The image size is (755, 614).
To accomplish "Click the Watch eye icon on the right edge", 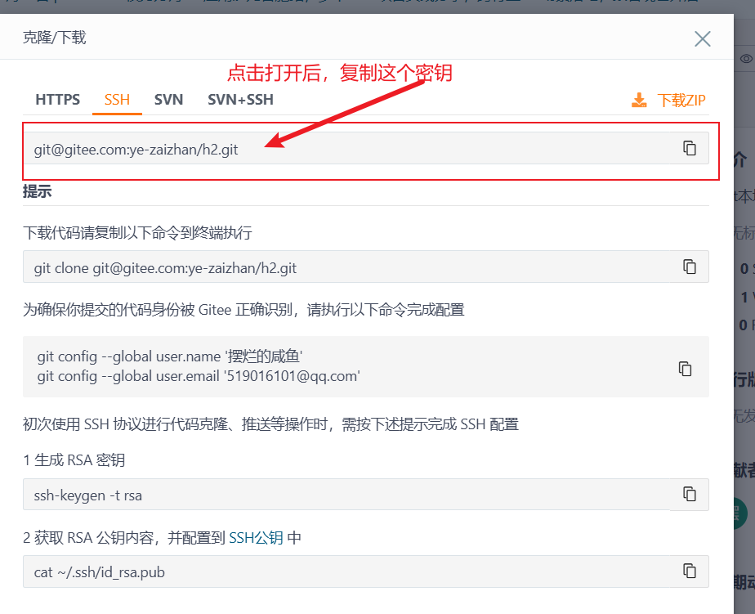I will tap(744, 60).
